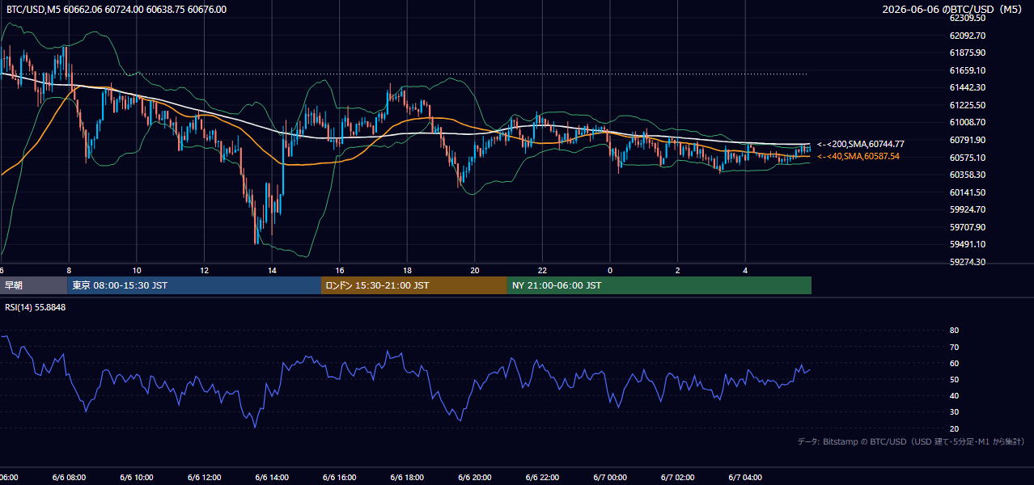
Task: Click the NY 21:00-06:00 JST session bar
Action: [659, 285]
